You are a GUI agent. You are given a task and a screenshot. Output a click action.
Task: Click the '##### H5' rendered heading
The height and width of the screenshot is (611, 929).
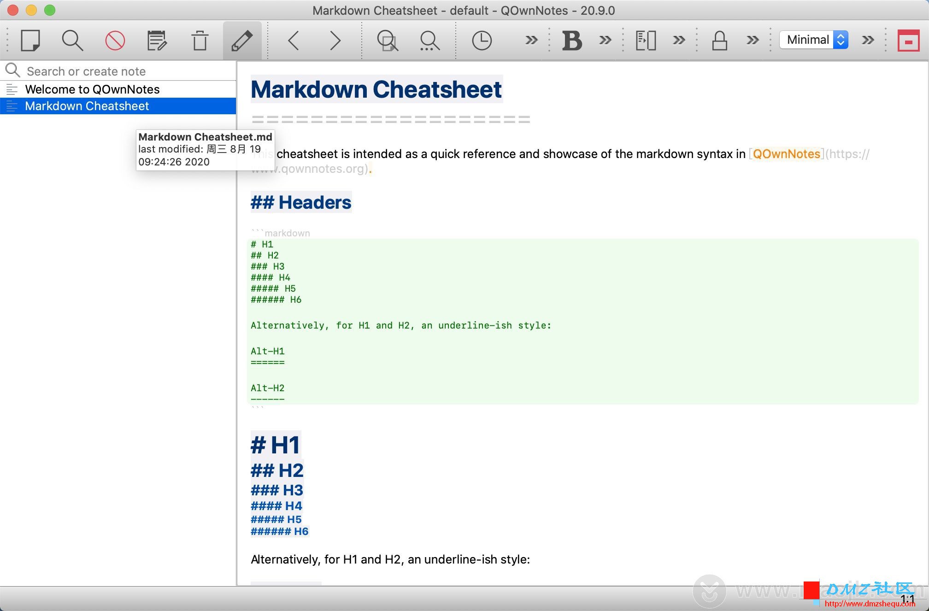(276, 519)
